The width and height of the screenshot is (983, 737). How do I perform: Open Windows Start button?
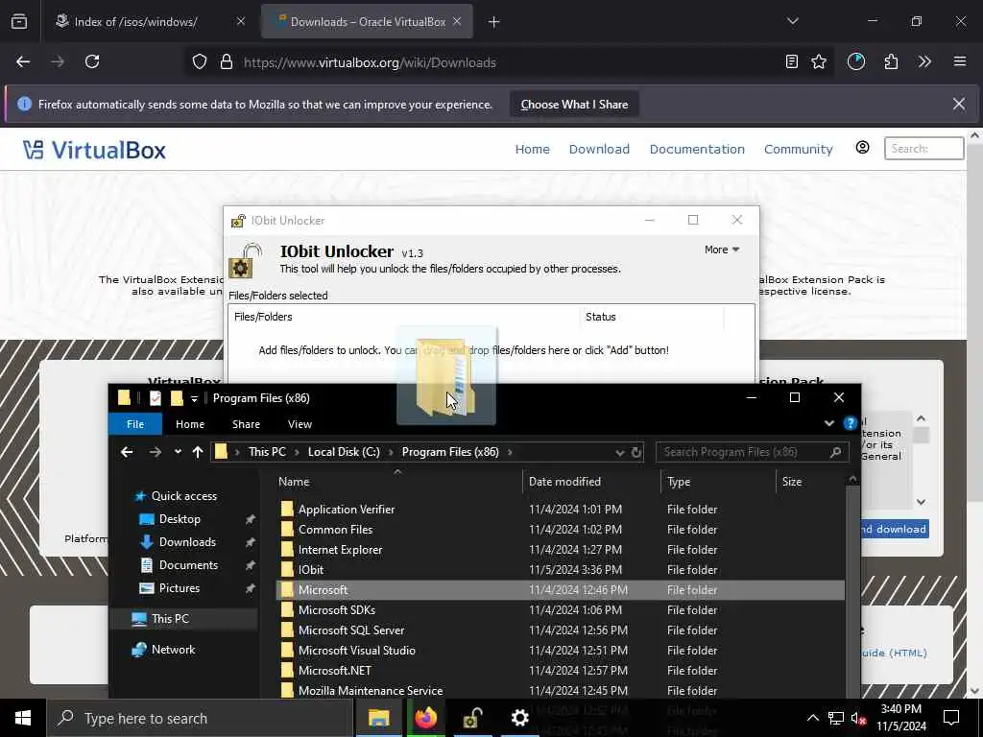[23, 718]
